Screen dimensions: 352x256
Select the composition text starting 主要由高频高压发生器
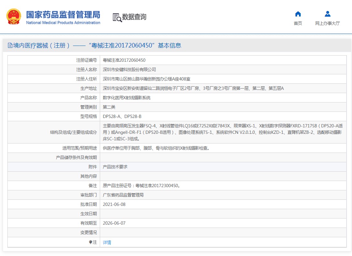coord(223,133)
